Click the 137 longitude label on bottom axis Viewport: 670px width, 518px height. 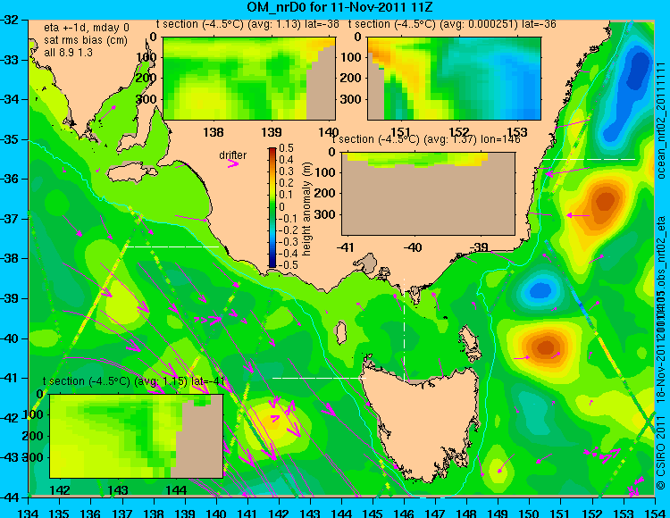(x=122, y=512)
